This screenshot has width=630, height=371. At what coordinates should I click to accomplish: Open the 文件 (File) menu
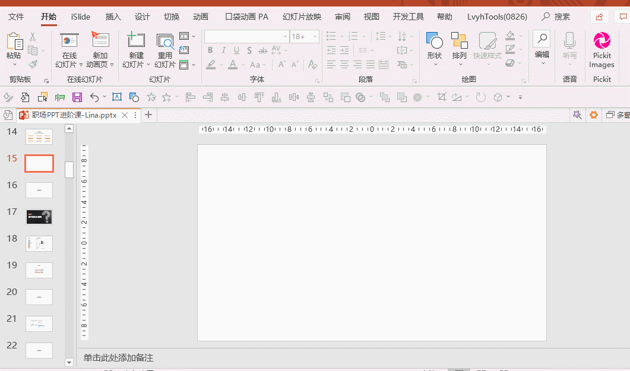(x=16, y=17)
